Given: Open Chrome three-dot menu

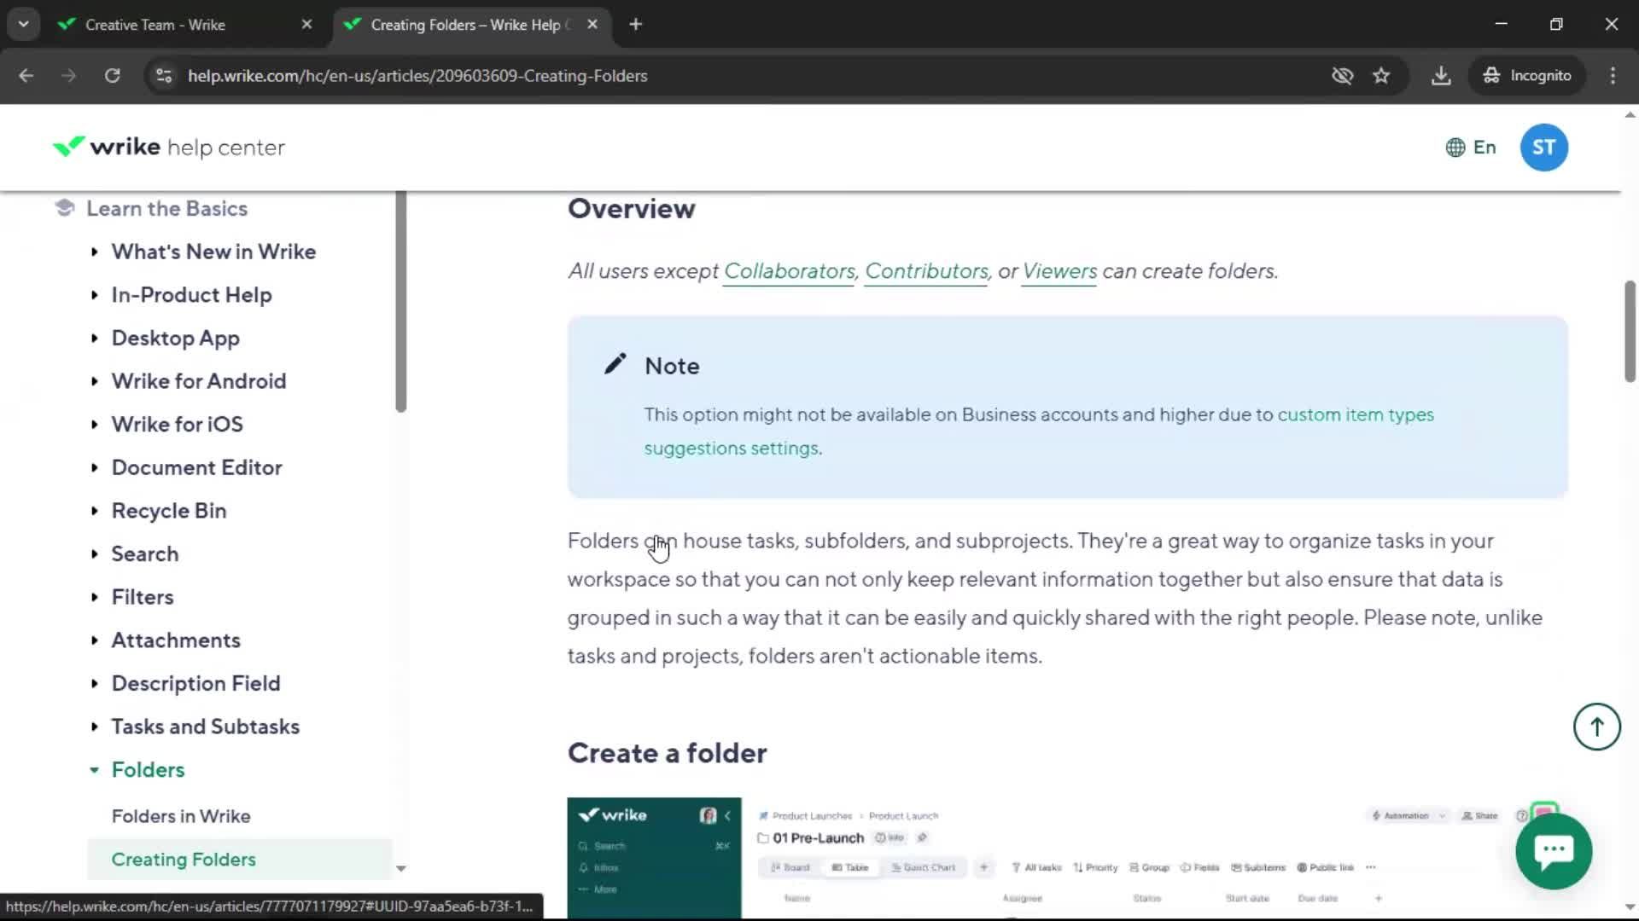Looking at the screenshot, I should pos(1613,76).
